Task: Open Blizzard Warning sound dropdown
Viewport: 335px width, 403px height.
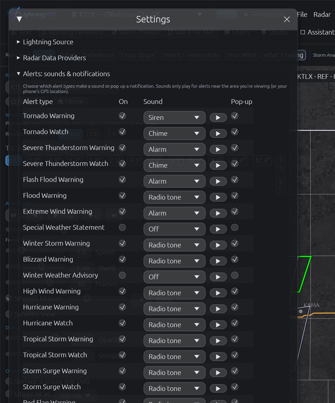Action: [x=174, y=261]
